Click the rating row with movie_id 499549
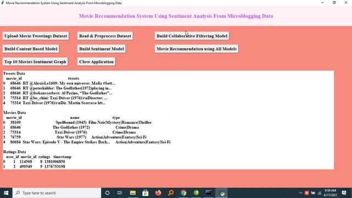352x198 pixels. point(34,167)
